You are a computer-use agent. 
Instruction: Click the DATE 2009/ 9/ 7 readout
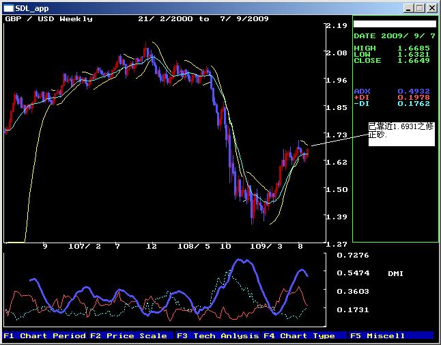(395, 36)
